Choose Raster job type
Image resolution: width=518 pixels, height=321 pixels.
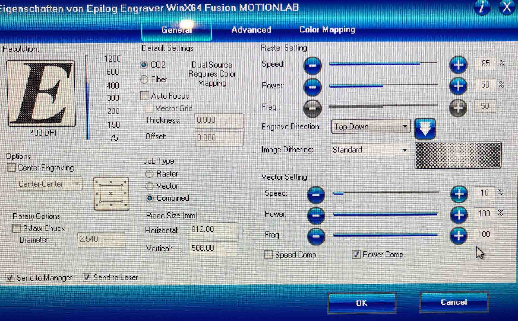[x=149, y=174]
